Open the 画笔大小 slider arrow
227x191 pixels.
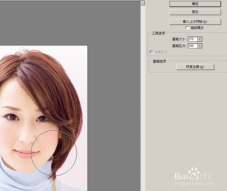coord(200,39)
